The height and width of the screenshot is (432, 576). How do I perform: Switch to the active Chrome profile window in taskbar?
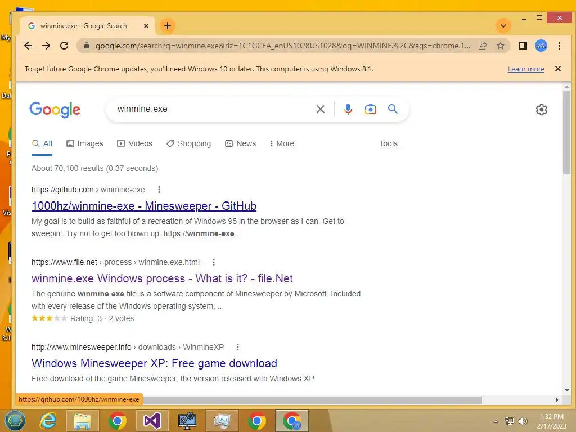pyautogui.click(x=292, y=421)
